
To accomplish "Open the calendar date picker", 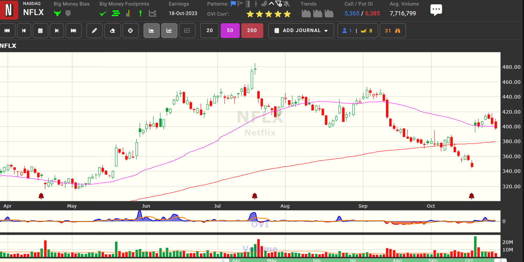I will [x=40, y=31].
